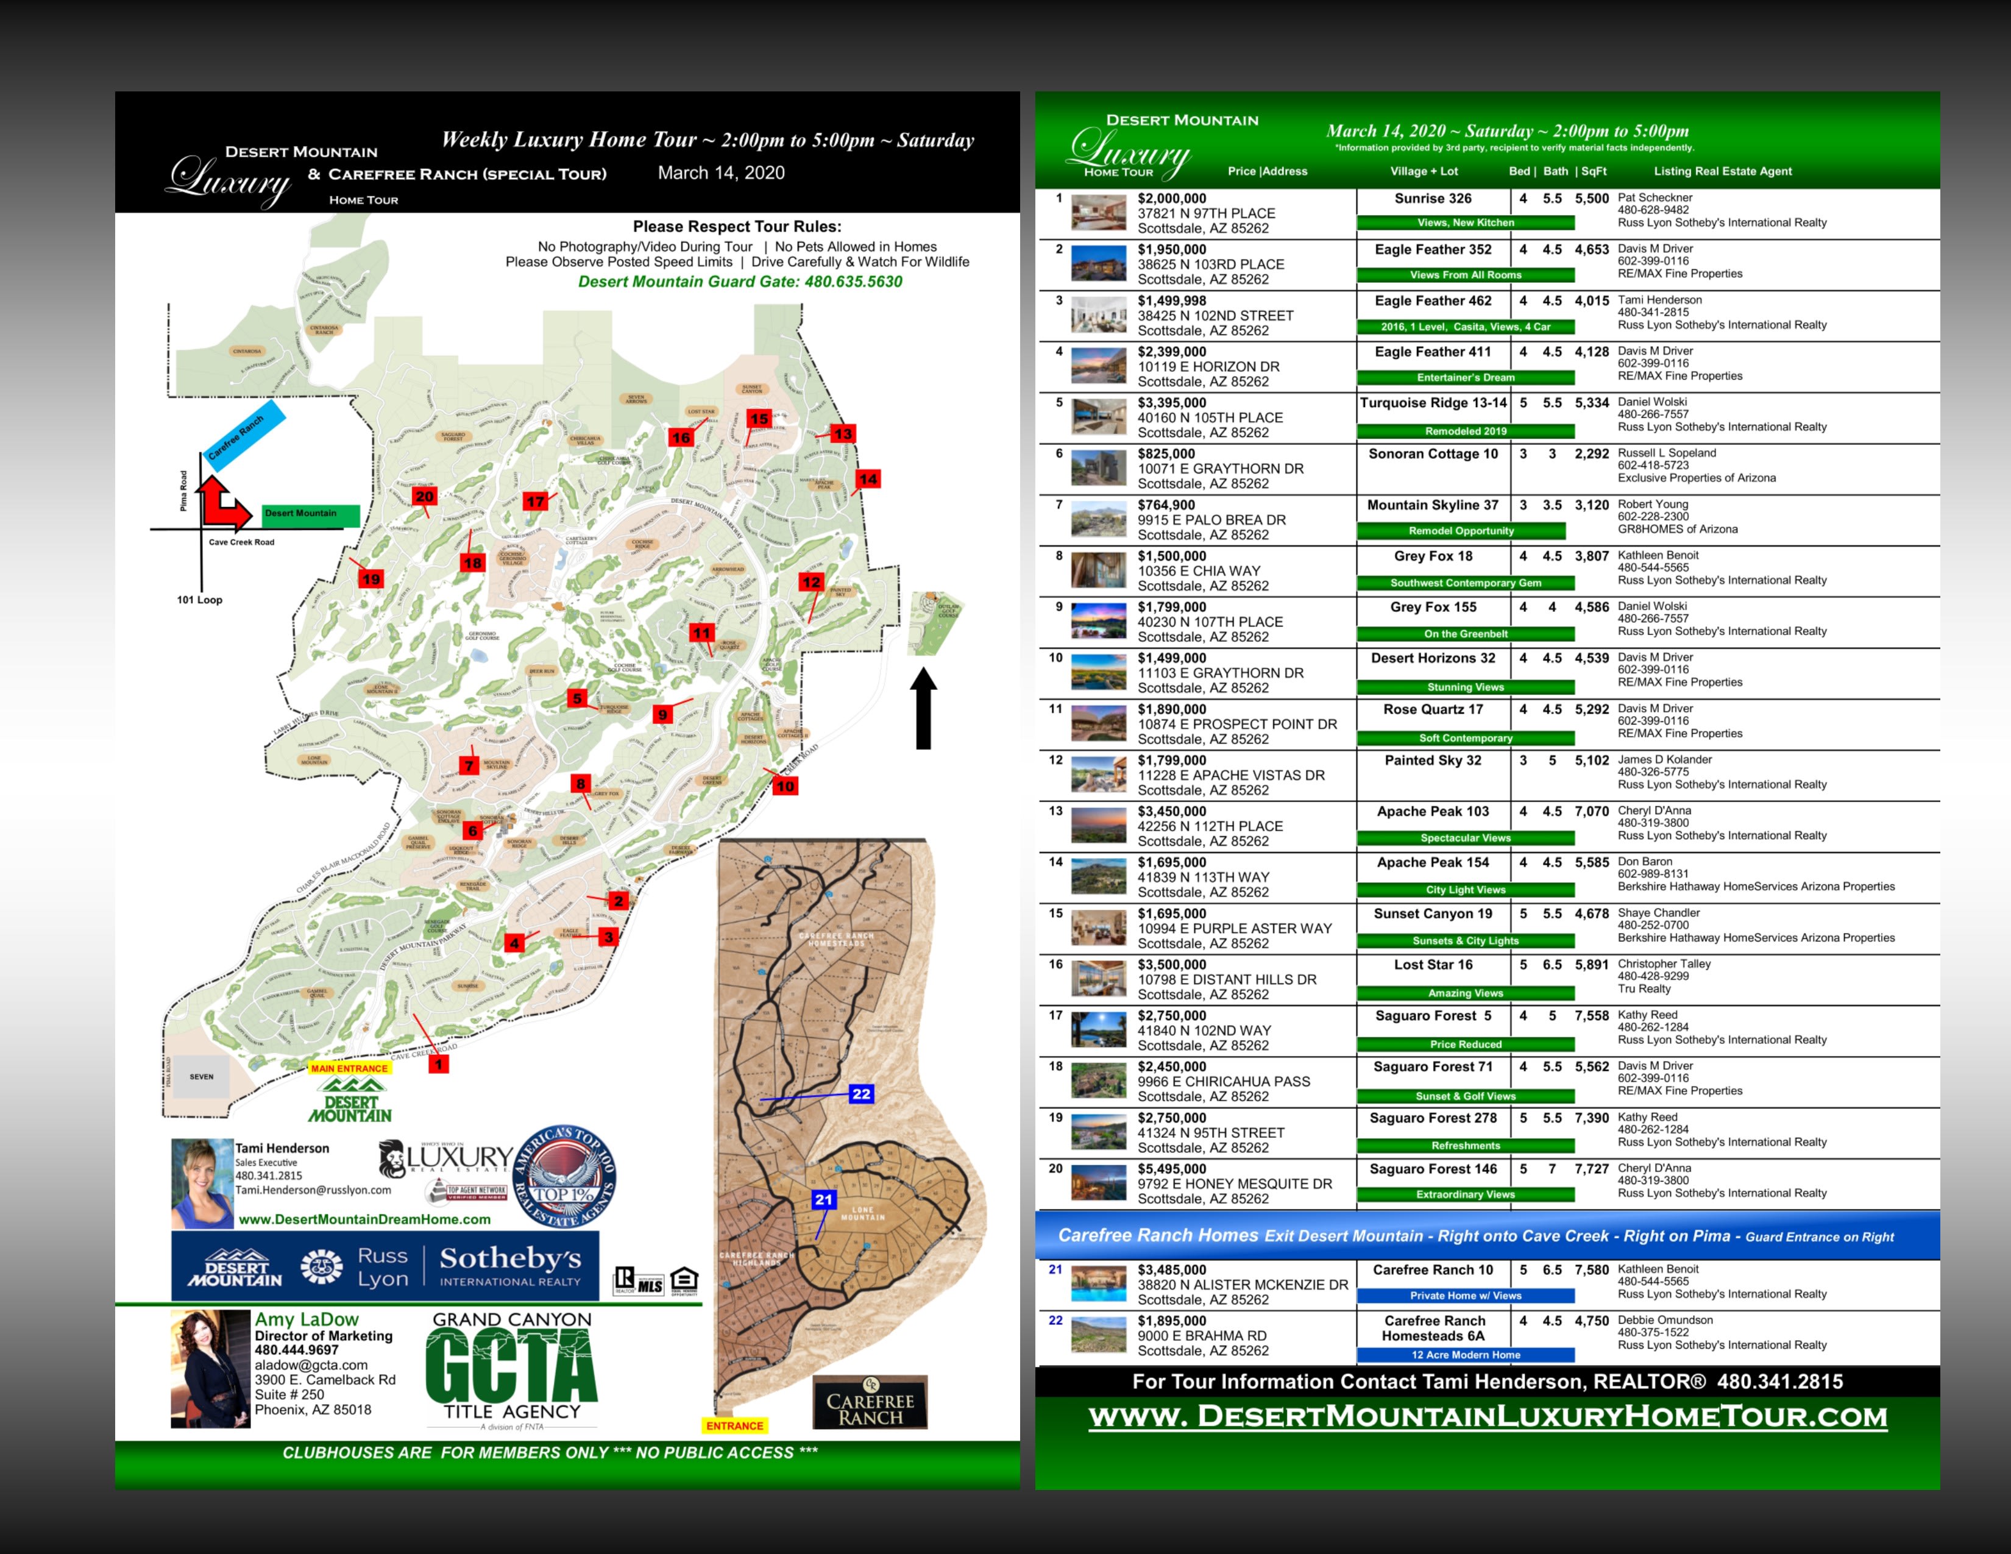Click the yellow MAIN ENTRANCE label
This screenshot has height=1554, width=2011.
(349, 1069)
